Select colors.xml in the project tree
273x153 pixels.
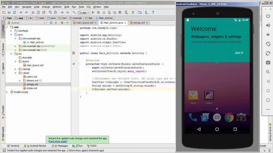(32, 76)
